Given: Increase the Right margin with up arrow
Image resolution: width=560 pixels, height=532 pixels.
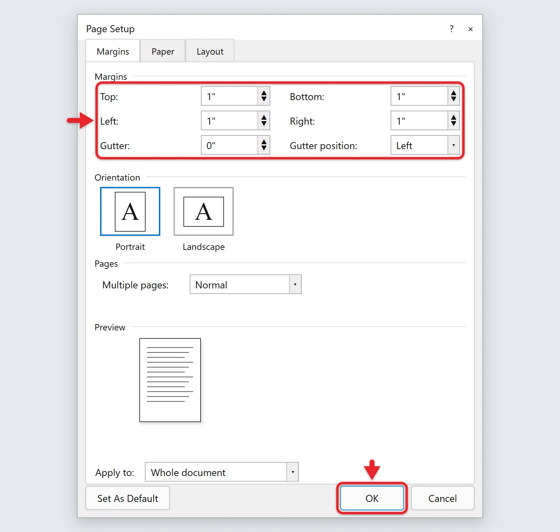Looking at the screenshot, I should point(454,117).
